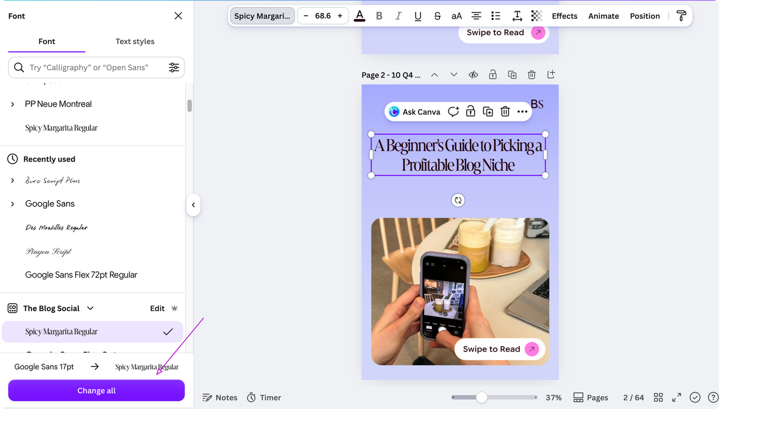
Task: Adjust the zoom slider
Action: pos(482,397)
